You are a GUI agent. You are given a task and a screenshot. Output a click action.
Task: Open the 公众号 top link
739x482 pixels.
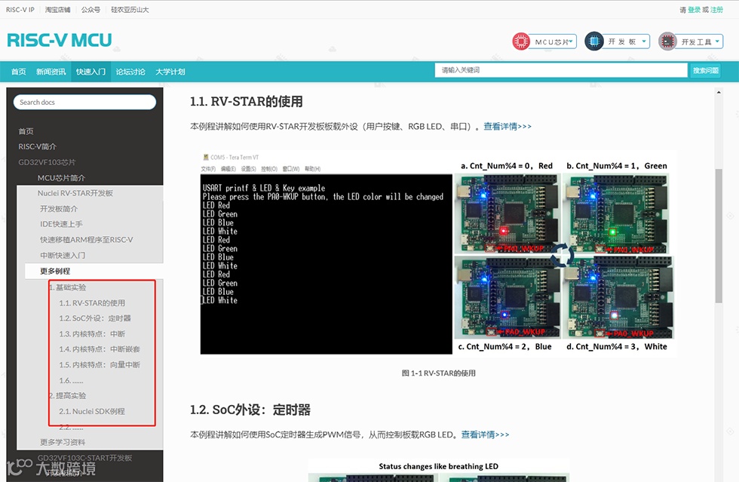click(x=90, y=10)
